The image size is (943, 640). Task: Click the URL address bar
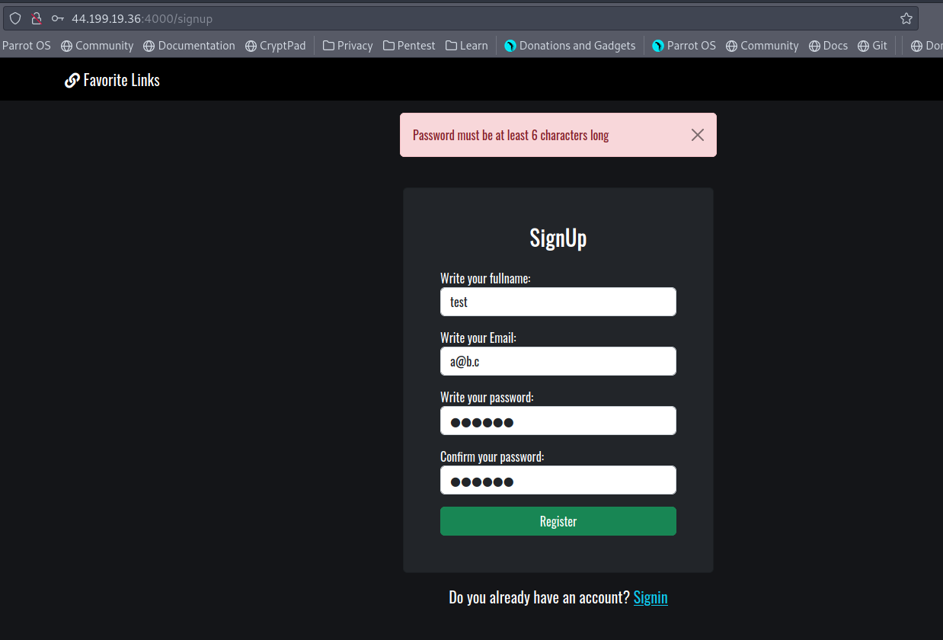(x=457, y=18)
